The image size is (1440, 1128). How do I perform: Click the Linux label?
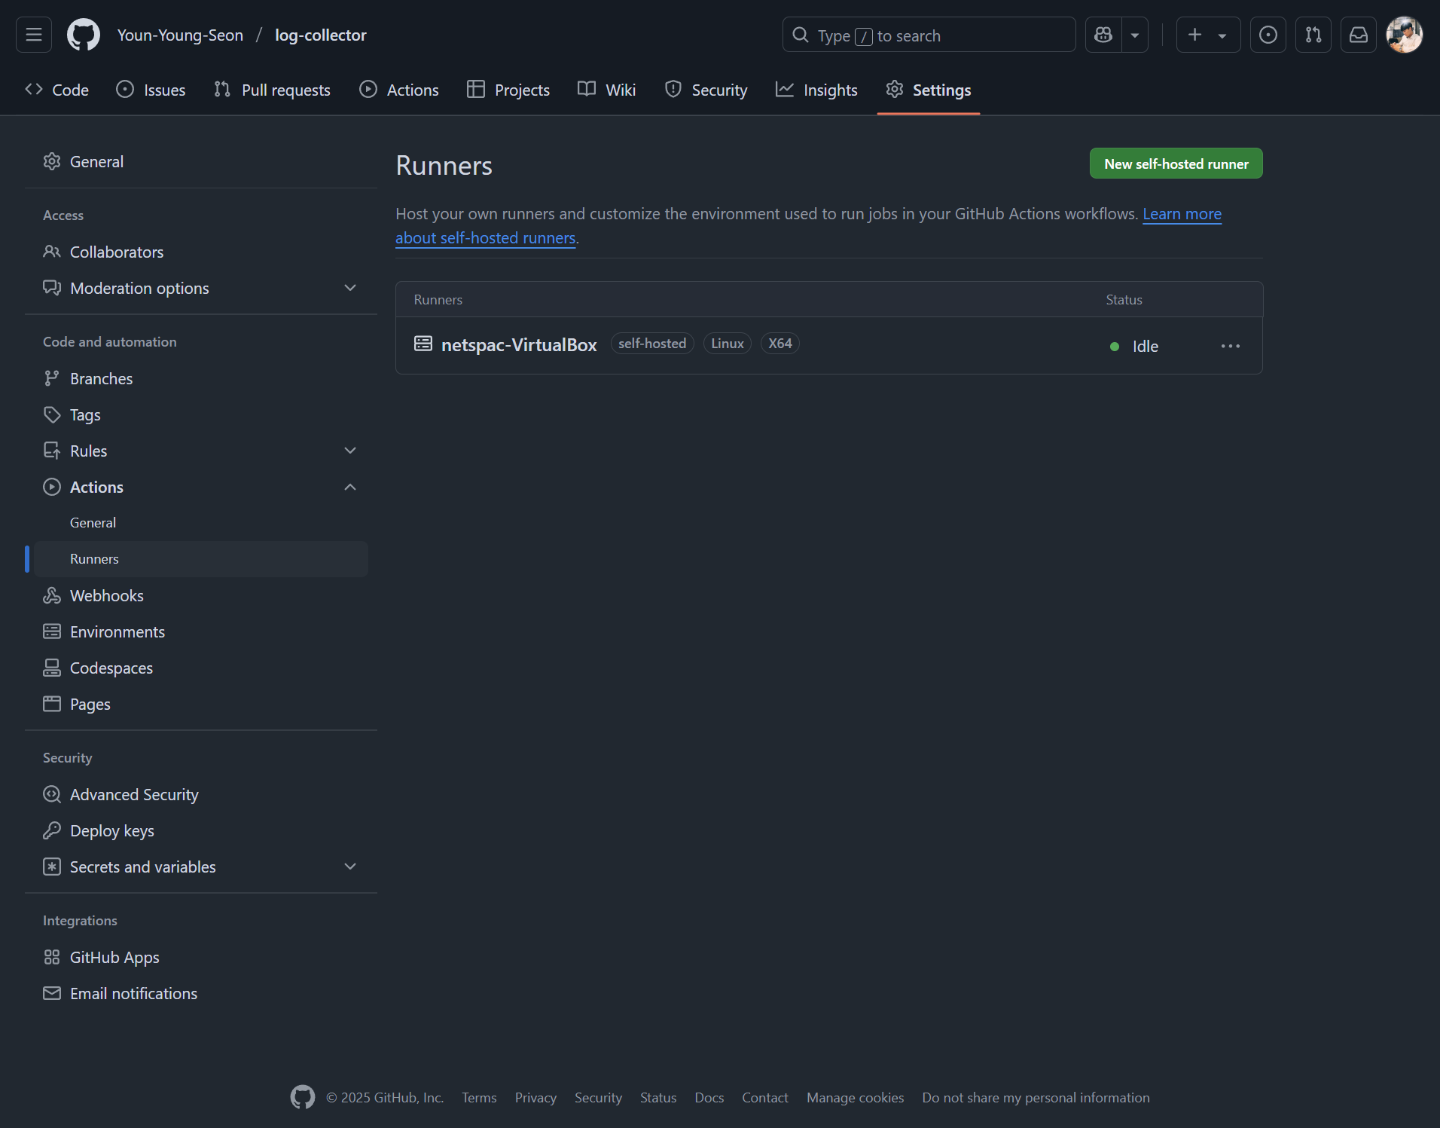728,344
